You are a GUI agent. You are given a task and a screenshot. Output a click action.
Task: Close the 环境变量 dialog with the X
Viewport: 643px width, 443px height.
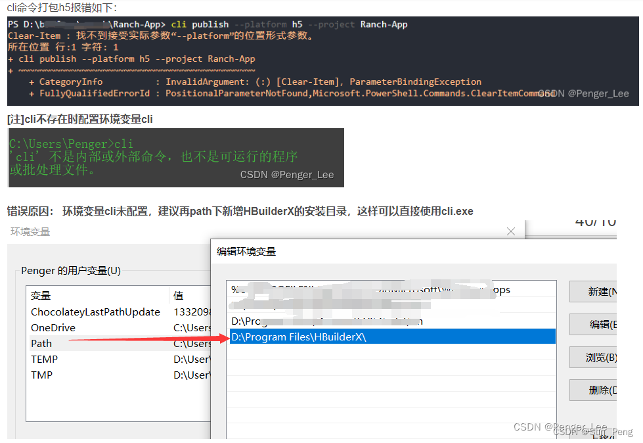pyautogui.click(x=510, y=231)
